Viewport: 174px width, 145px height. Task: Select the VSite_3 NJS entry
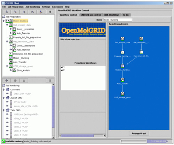[21, 127]
